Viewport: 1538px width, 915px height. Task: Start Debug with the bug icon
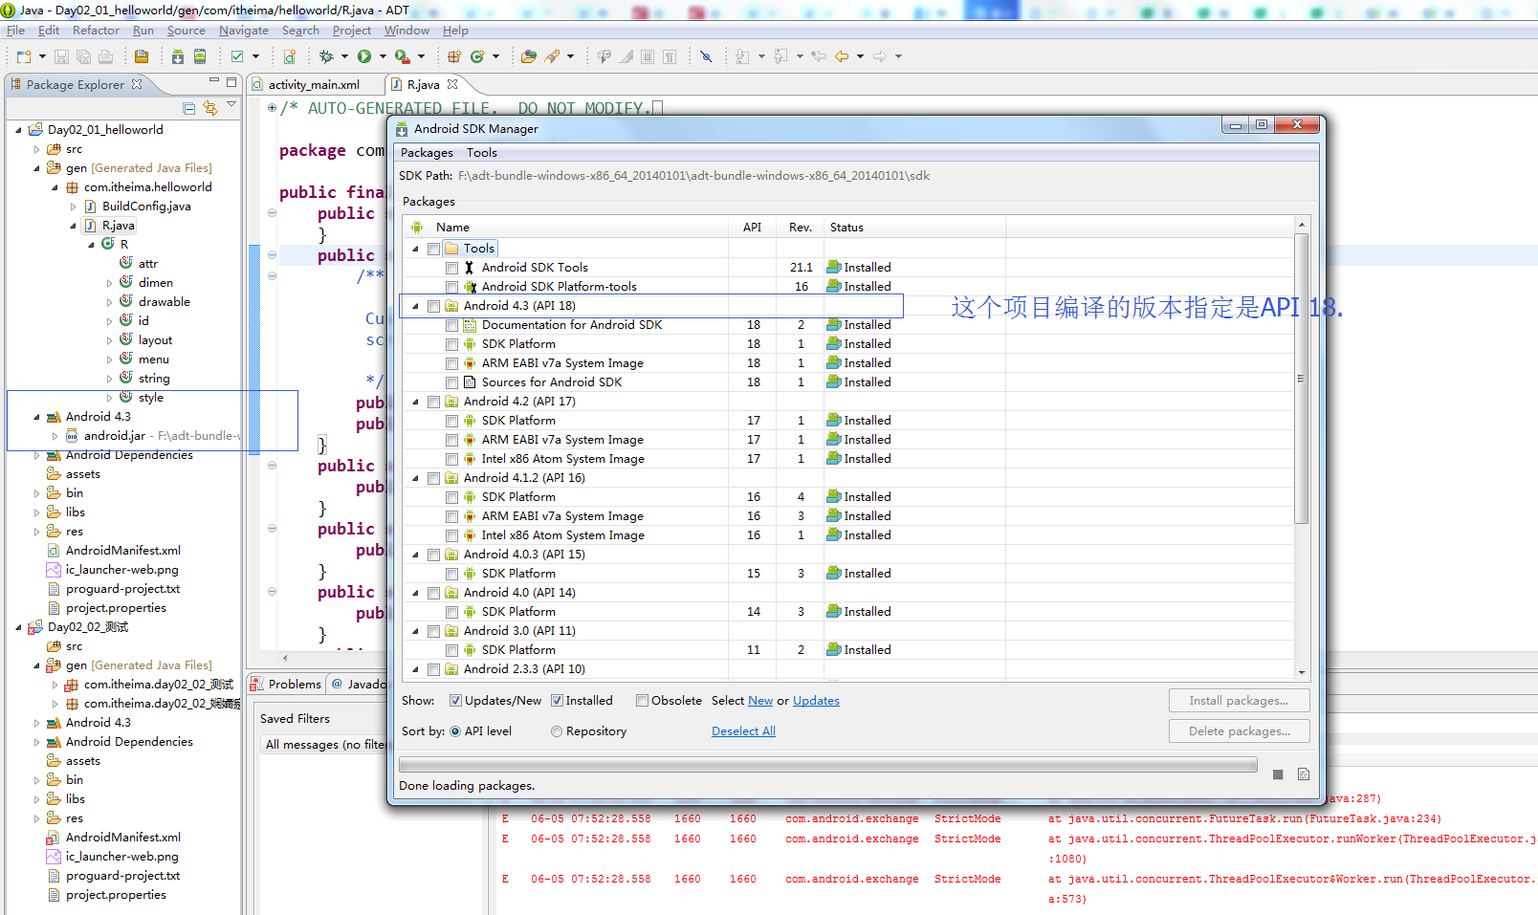[326, 56]
